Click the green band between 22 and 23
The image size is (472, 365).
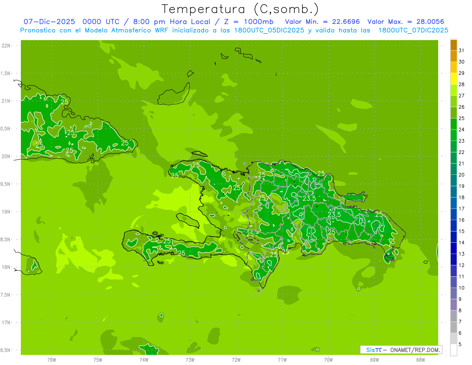pyautogui.click(x=454, y=146)
